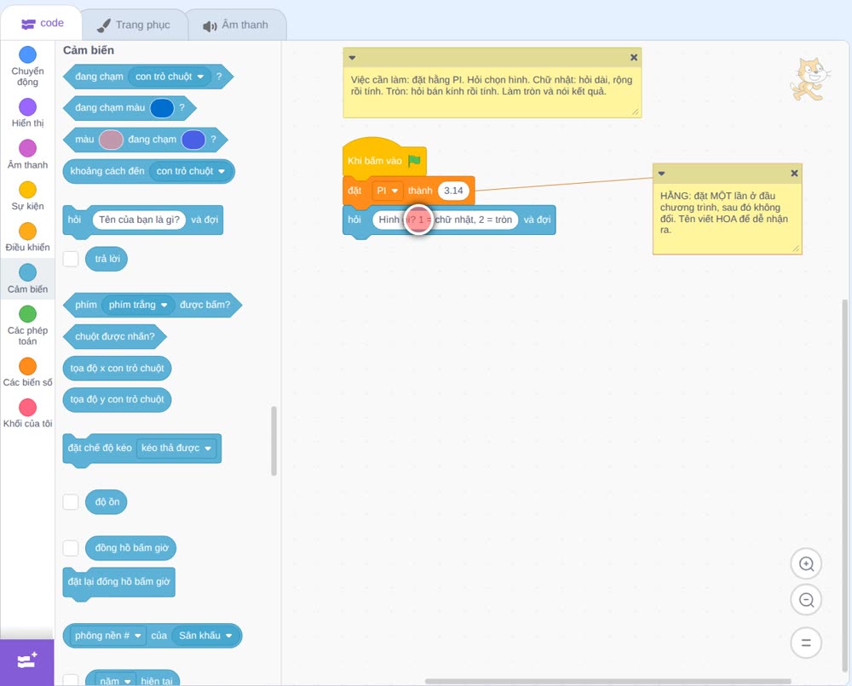
Task: Click the 'chuột được nhấn?' block
Action: pyautogui.click(x=115, y=336)
